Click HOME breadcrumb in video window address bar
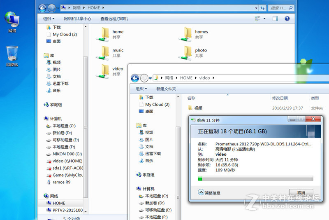329x220 pixels. click(186, 78)
